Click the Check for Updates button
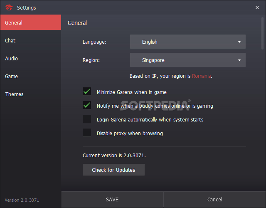266x208 pixels. pyautogui.click(x=113, y=170)
